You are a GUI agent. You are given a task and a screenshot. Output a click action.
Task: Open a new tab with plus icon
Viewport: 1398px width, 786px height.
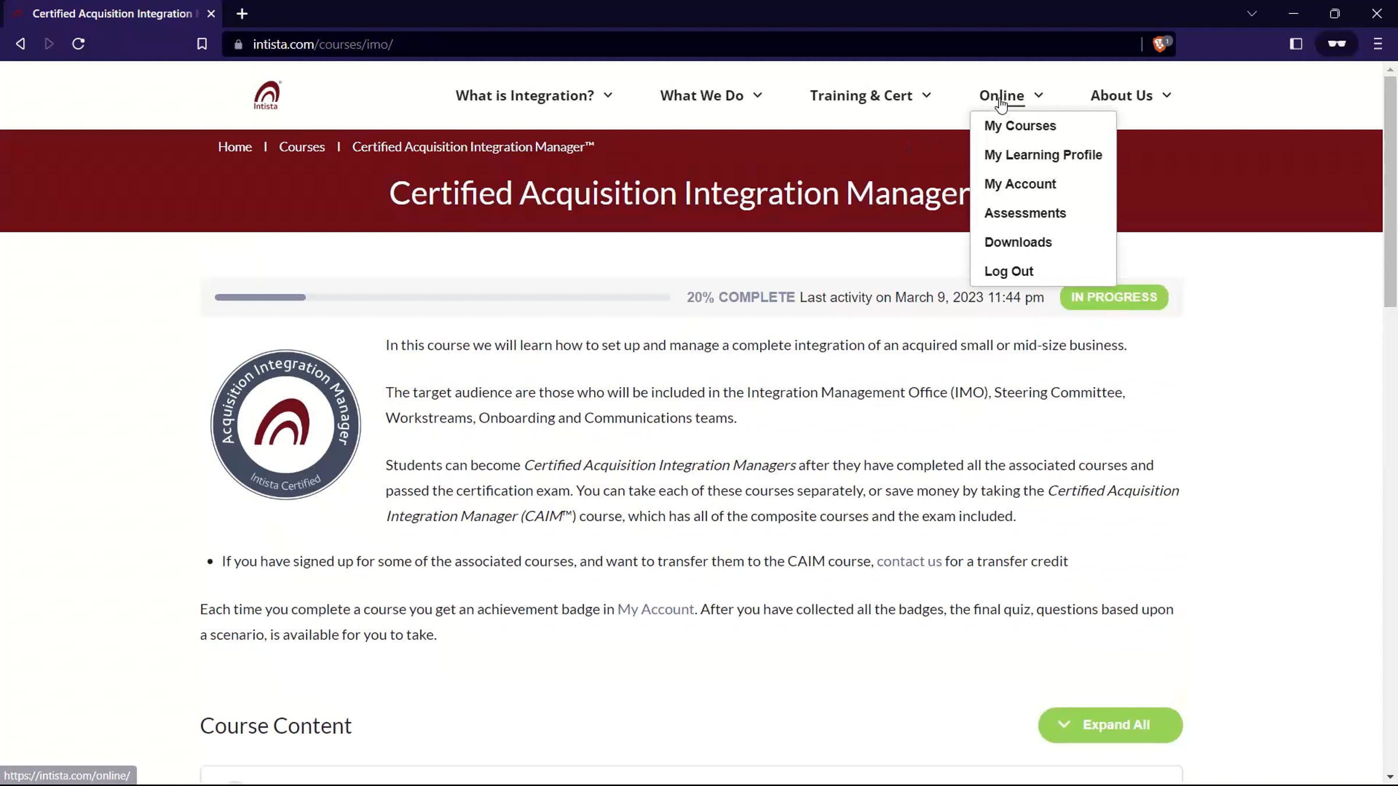tap(242, 13)
